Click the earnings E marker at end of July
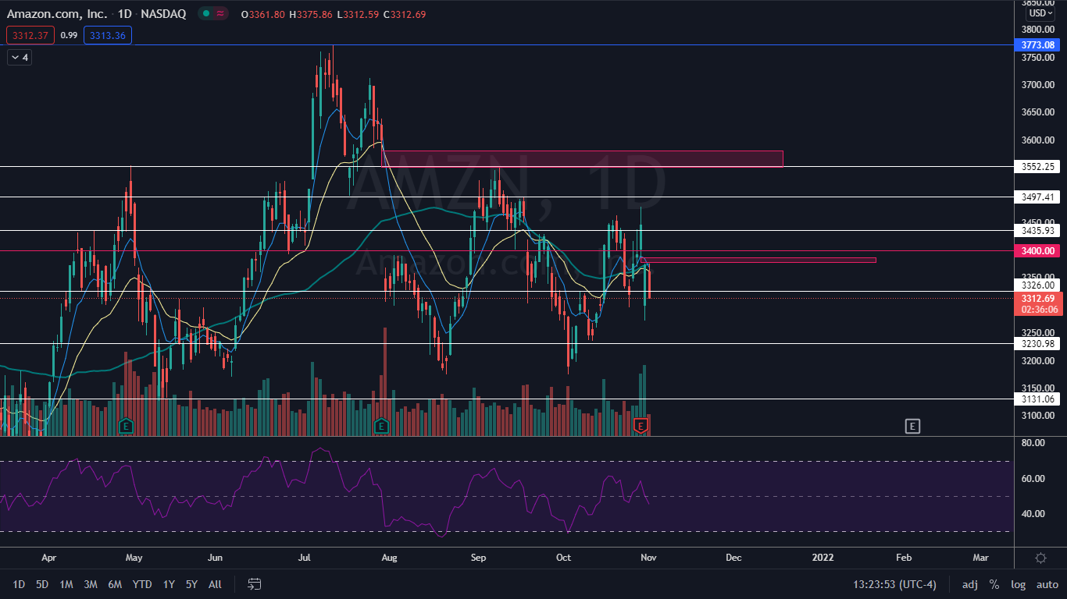 tap(381, 426)
